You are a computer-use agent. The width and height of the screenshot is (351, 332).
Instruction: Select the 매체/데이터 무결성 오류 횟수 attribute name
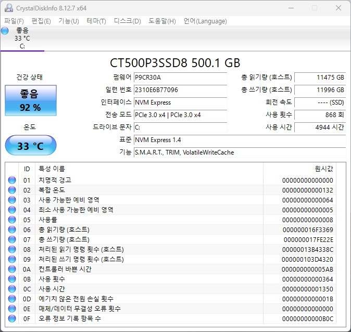click(80, 309)
